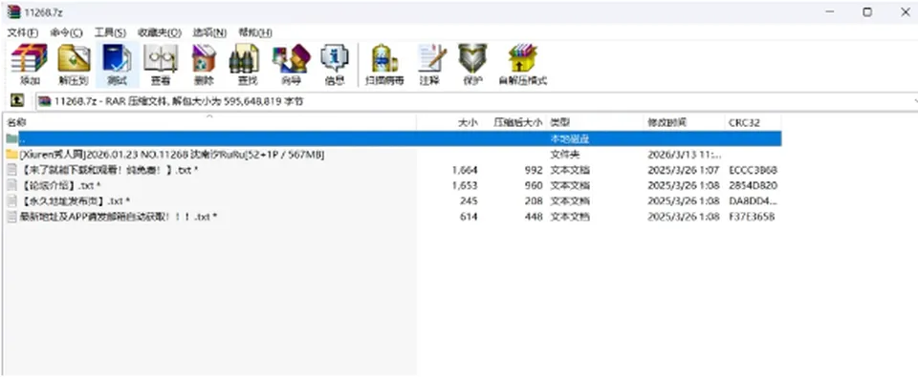
Task: Click the Xiuren folder icon in list
Action: click(x=11, y=155)
